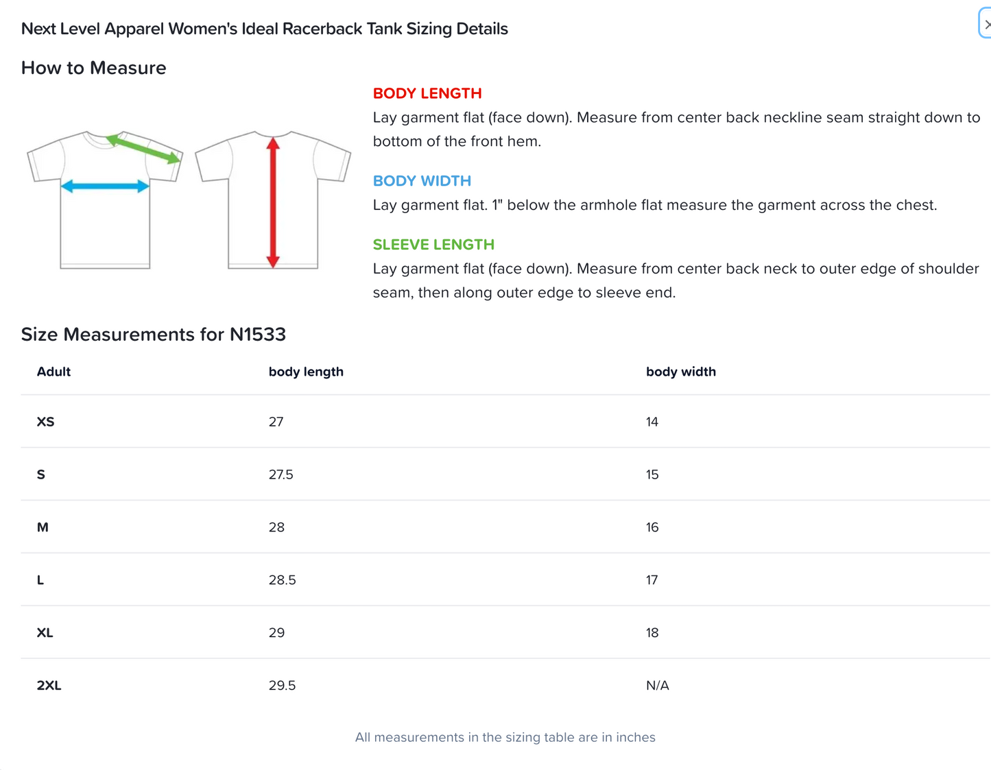Click the body length column header
991x770 pixels.
tap(306, 372)
